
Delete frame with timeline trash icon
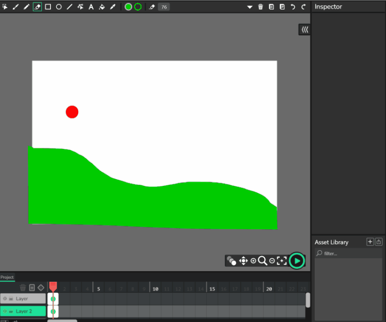click(x=23, y=287)
